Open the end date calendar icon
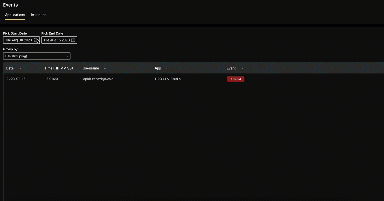 tap(73, 40)
